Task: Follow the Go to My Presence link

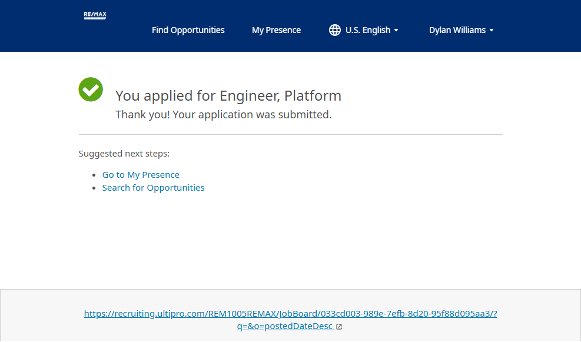Action: point(141,175)
